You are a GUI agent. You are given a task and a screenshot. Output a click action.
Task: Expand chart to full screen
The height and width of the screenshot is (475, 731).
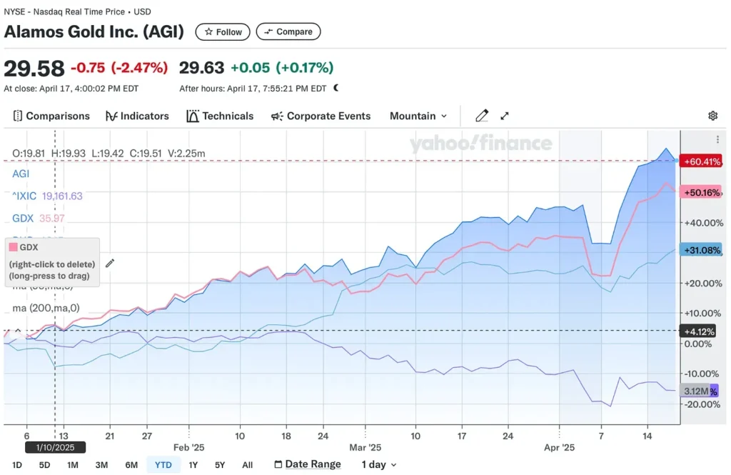505,116
